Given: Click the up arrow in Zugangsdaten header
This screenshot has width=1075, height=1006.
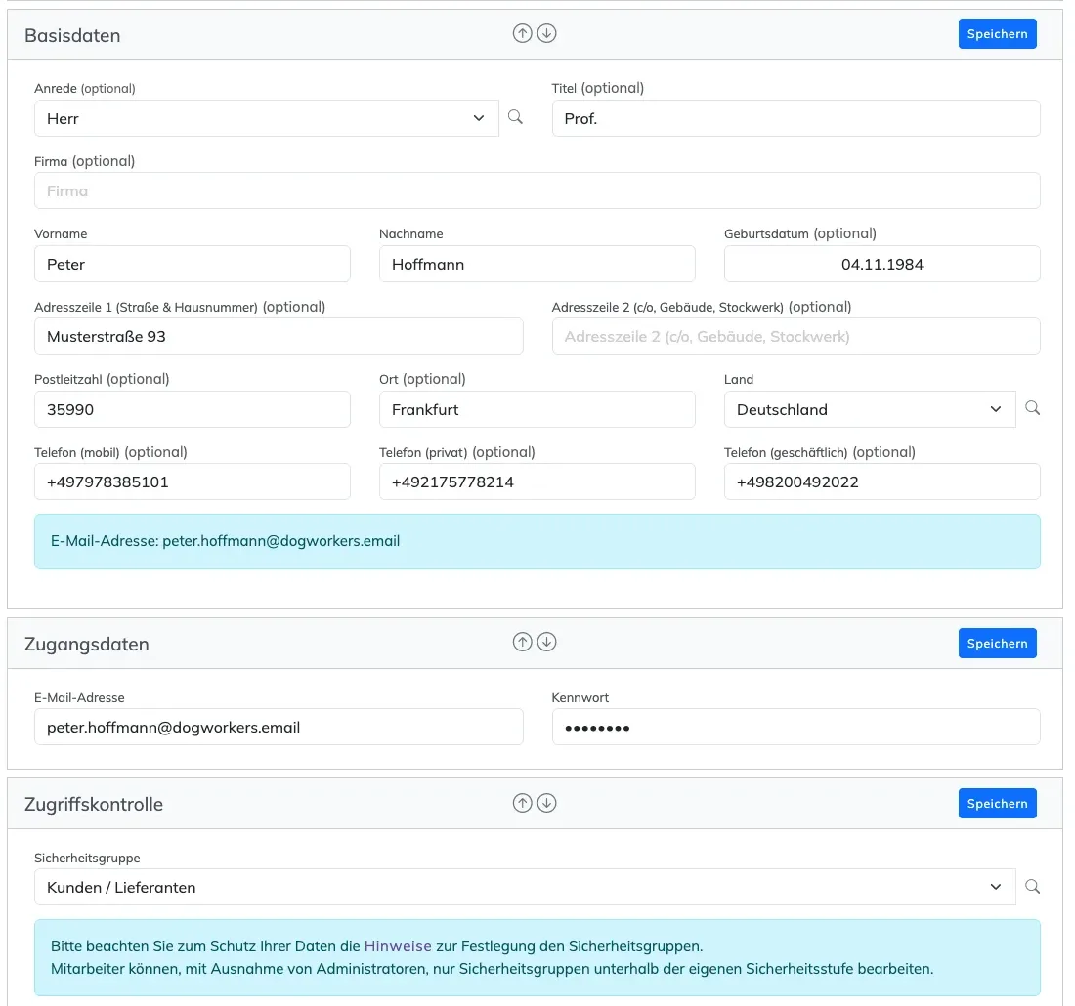Looking at the screenshot, I should (x=523, y=642).
